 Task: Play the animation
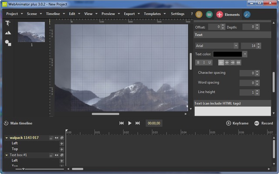[130, 123]
